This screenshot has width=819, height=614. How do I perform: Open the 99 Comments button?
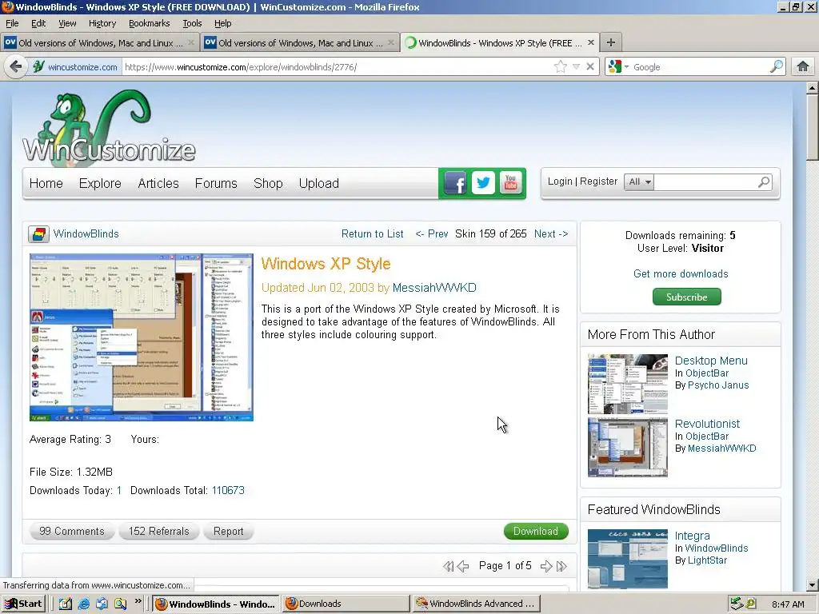point(72,531)
